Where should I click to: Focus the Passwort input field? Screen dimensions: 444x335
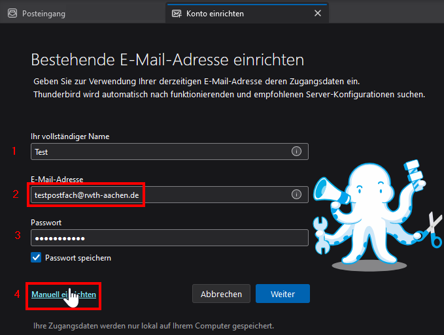click(x=169, y=238)
